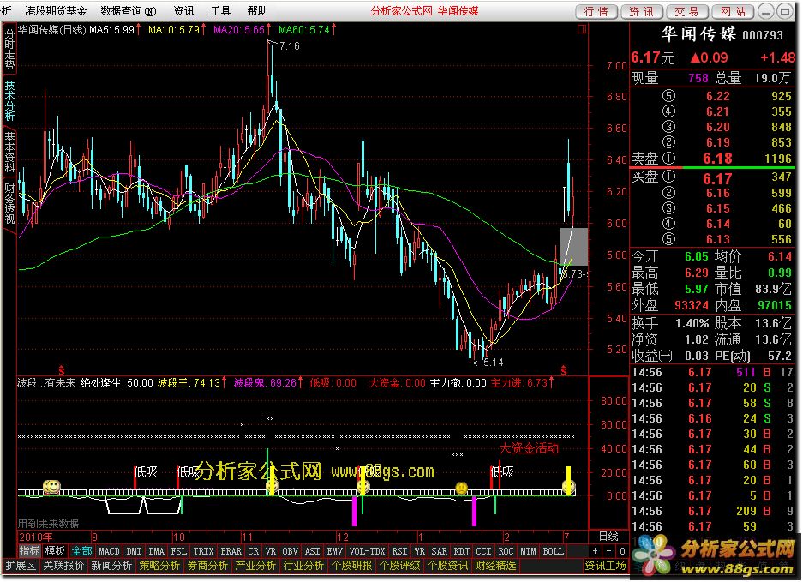This screenshot has height=582, width=803.
Task: Apply the SAR indicator
Action: [440, 552]
